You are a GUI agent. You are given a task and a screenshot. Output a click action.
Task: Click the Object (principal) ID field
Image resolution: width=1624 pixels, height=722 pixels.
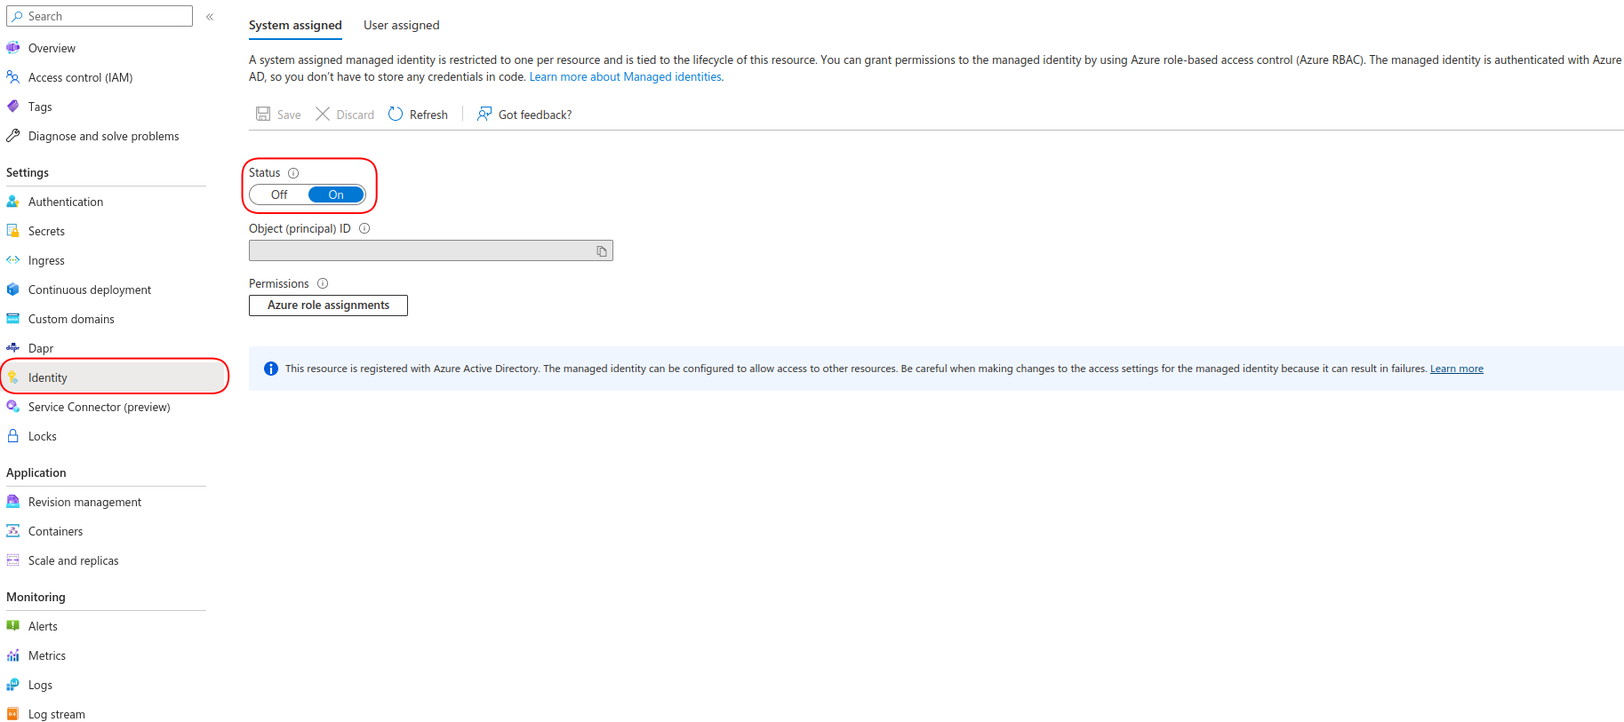click(x=431, y=250)
